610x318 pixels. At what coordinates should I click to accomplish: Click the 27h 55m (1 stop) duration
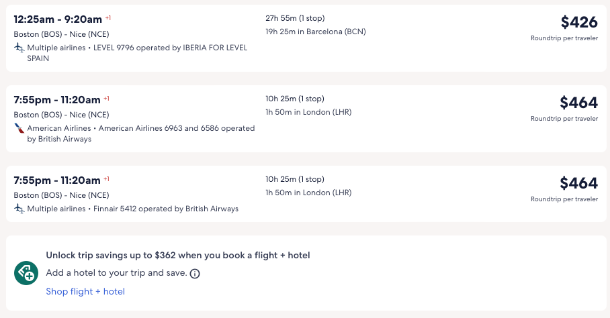[300, 18]
